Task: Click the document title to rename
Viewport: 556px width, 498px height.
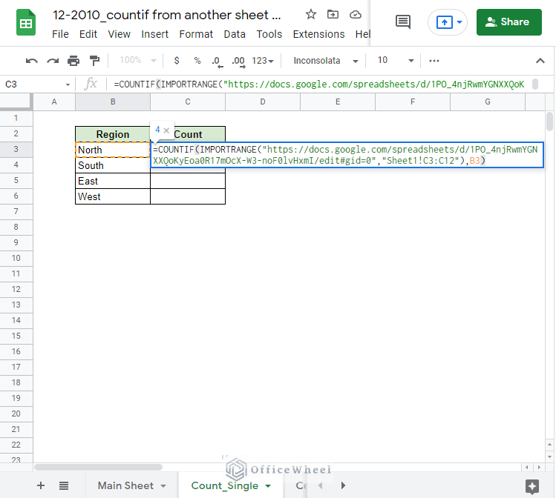Action: coord(167,15)
